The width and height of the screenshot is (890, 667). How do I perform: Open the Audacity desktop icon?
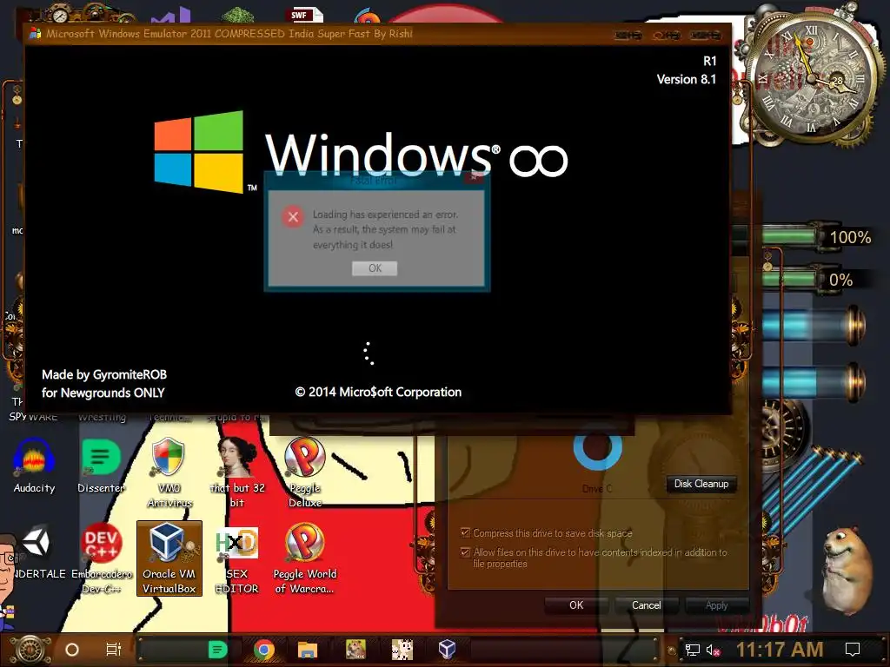(34, 466)
